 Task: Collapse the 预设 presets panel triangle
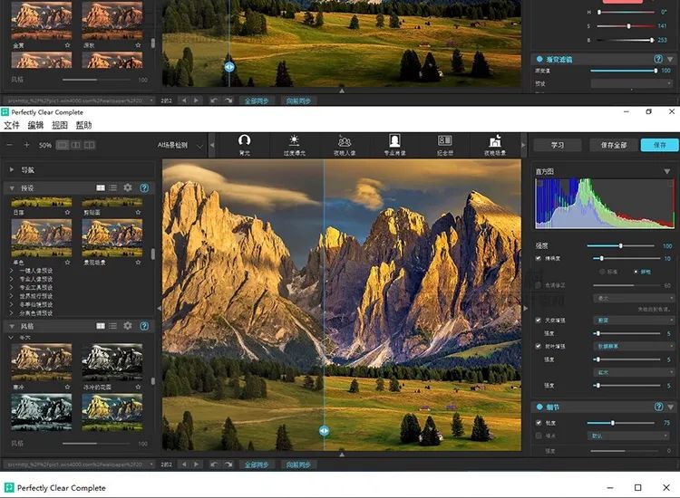tap(12, 188)
